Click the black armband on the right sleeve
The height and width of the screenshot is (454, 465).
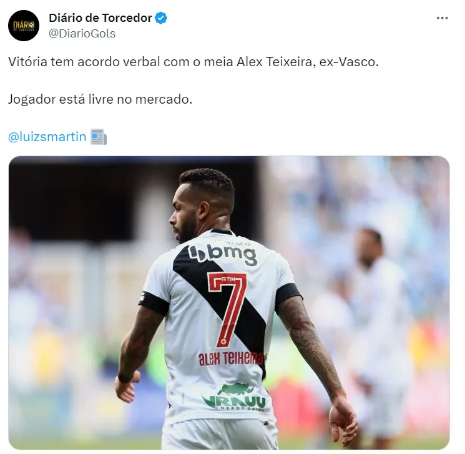(x=287, y=295)
